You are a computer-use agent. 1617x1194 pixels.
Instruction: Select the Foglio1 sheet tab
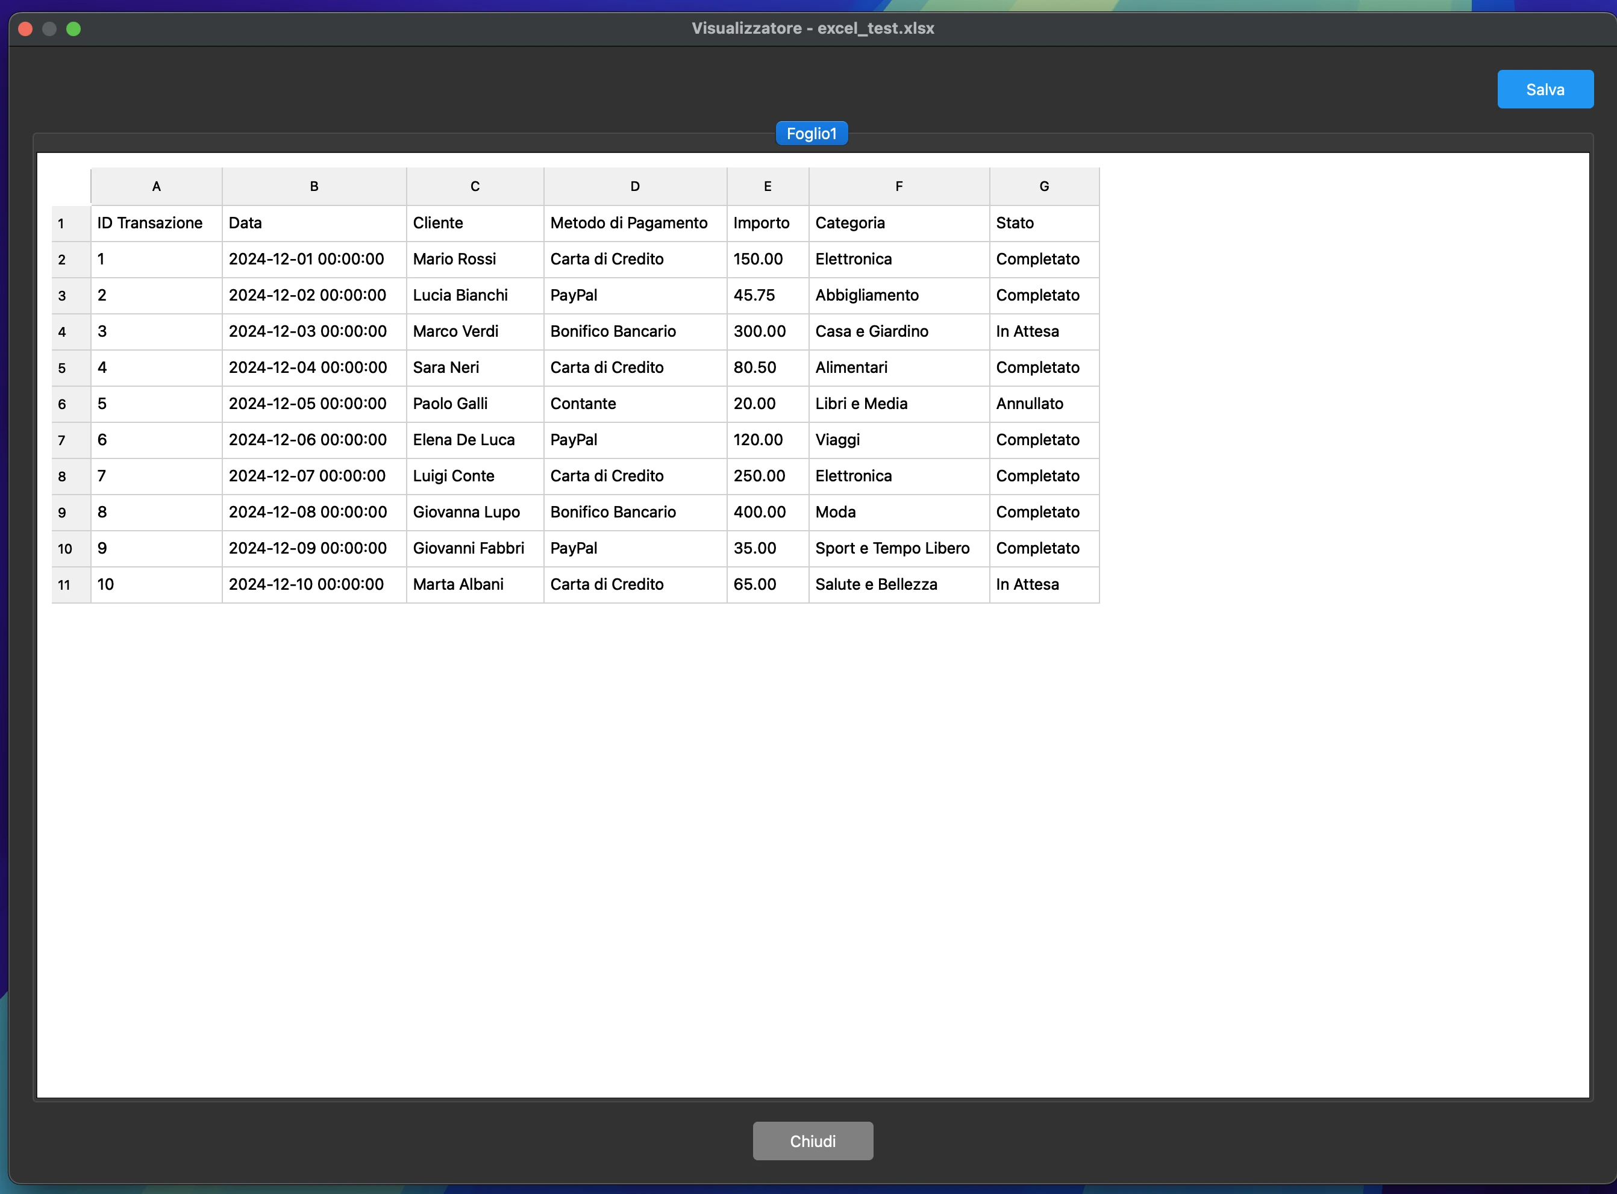[811, 133]
